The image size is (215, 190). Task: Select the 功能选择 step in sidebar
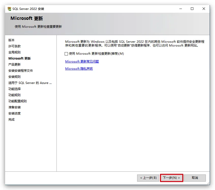15,89
